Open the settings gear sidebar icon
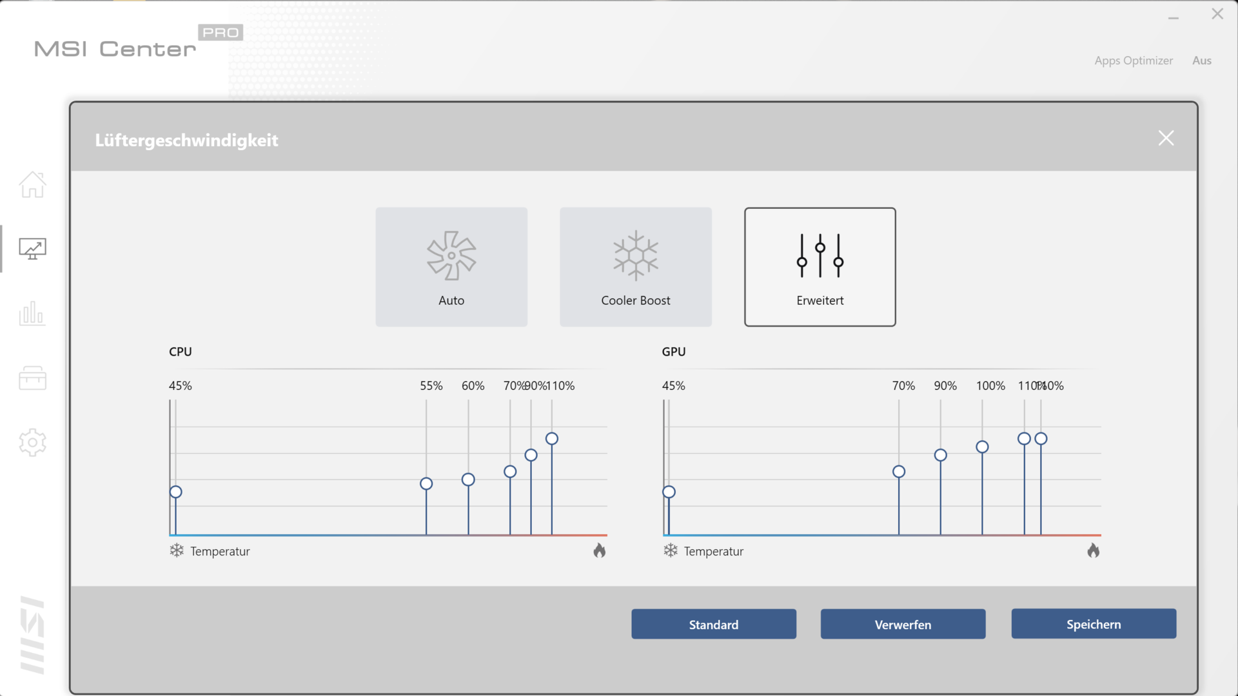This screenshot has height=696, width=1238. click(32, 443)
